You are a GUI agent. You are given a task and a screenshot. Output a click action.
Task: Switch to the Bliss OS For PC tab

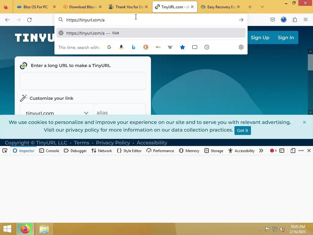35,7
